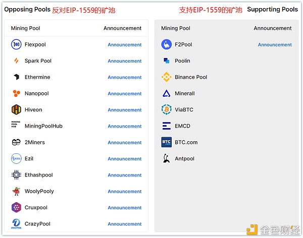
Task: Open Spark Pool's Announcement link
Action: pyautogui.click(x=125, y=61)
